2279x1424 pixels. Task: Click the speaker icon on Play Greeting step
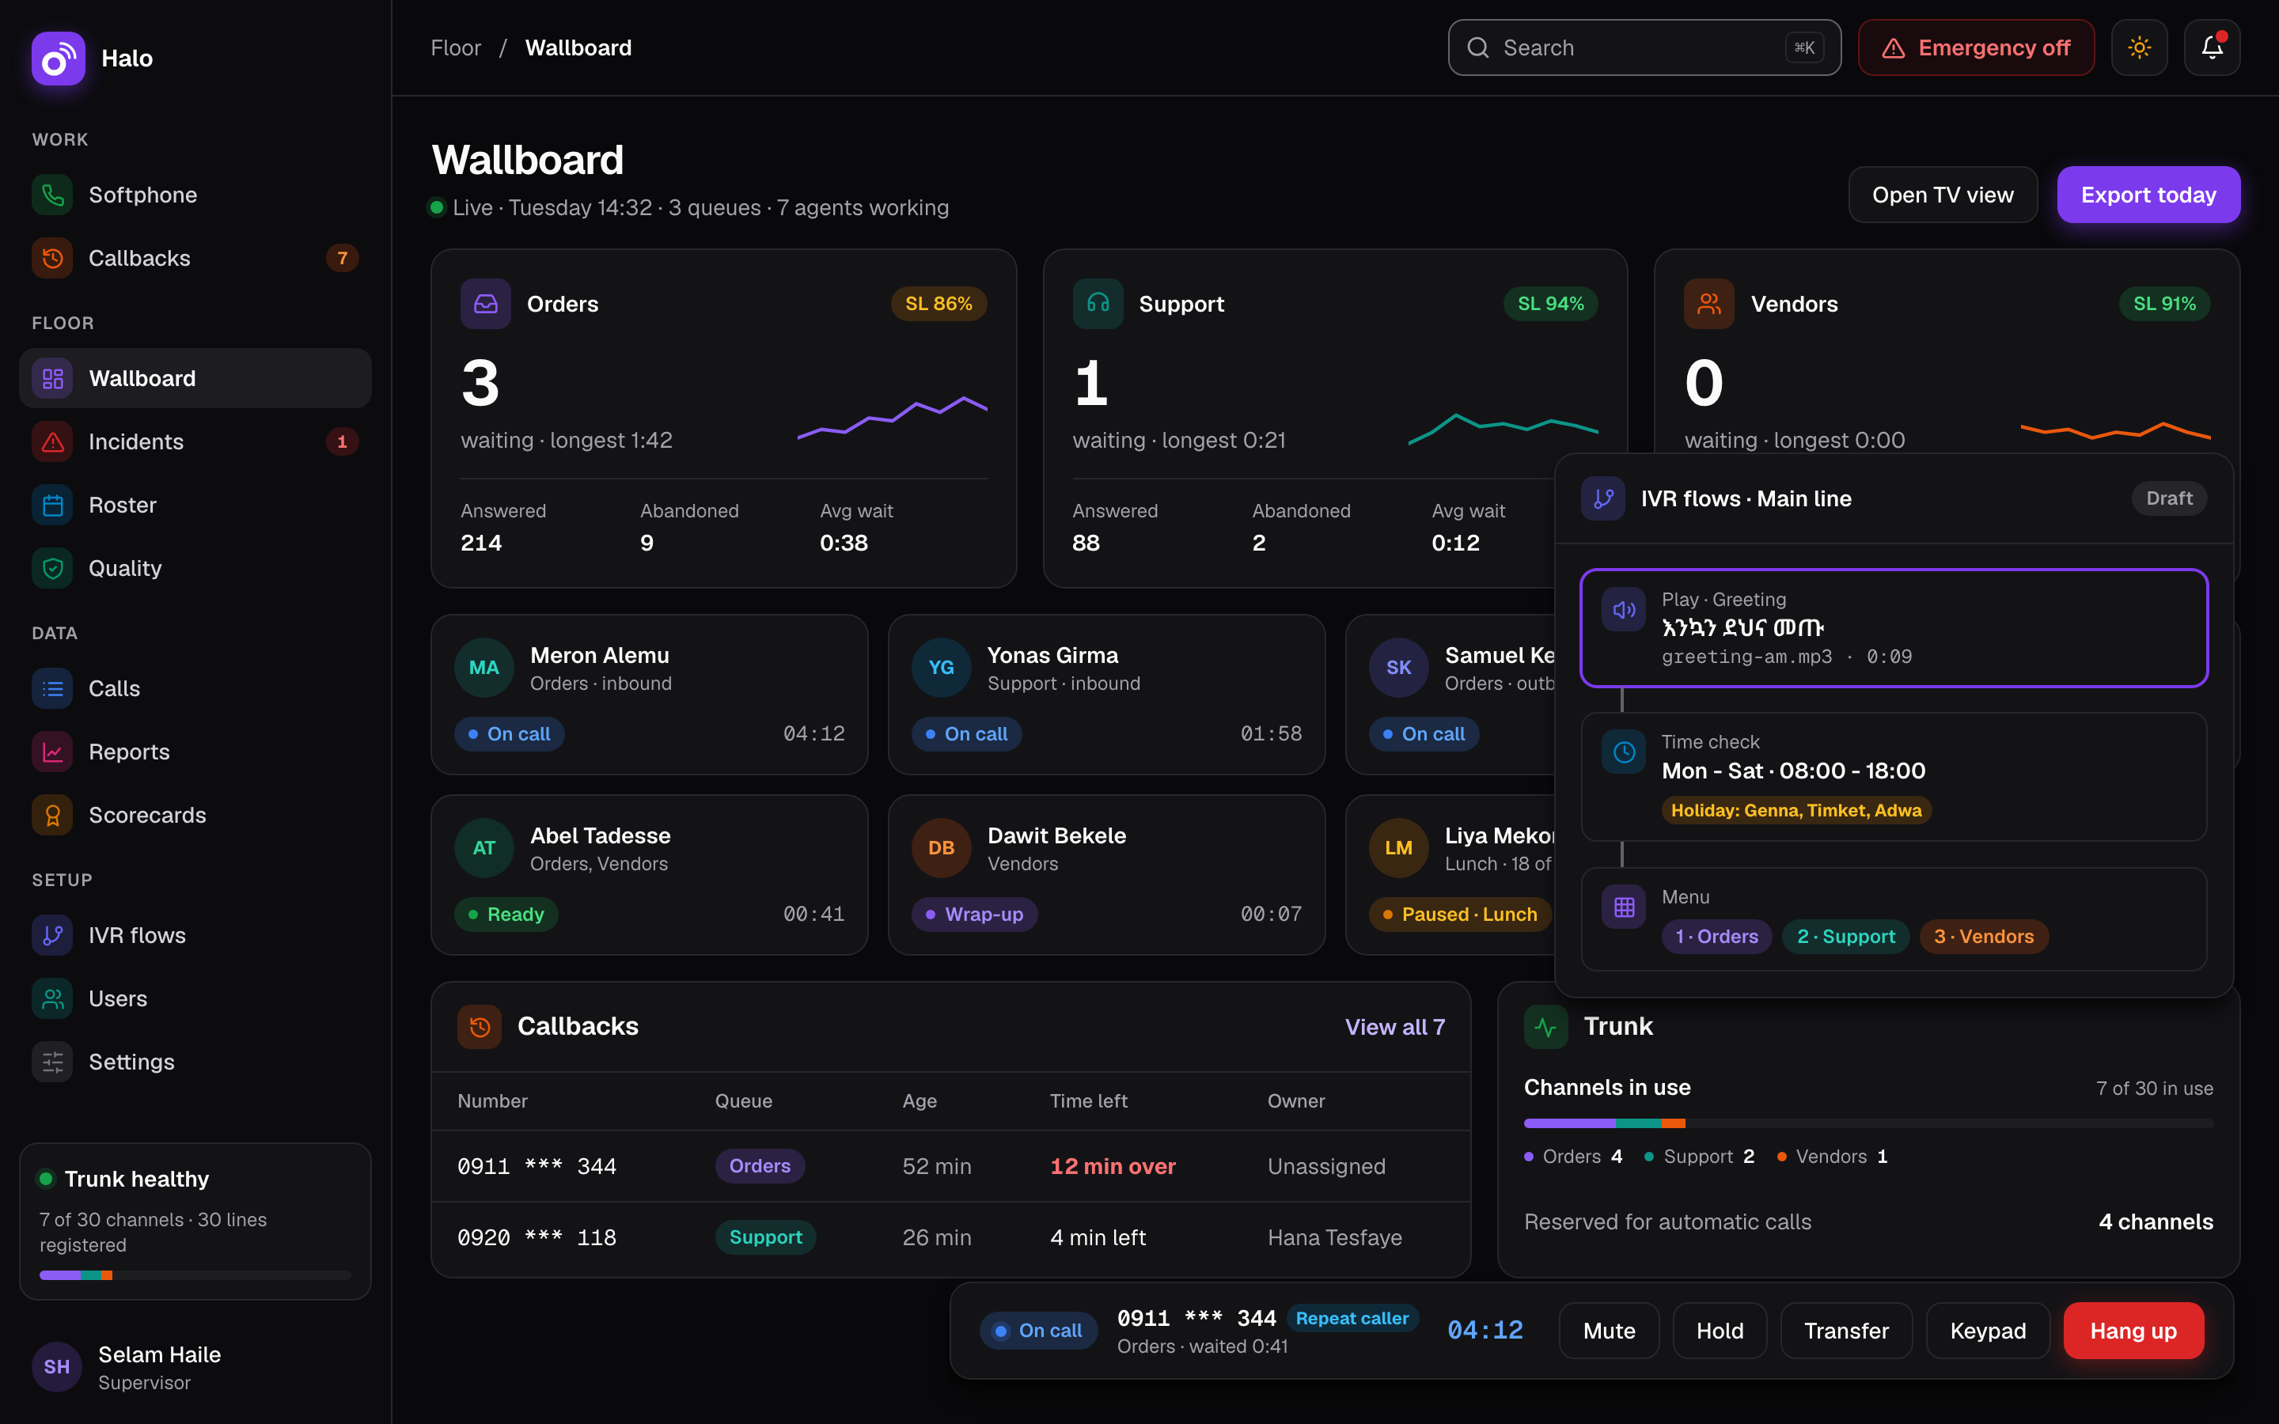[1625, 609]
